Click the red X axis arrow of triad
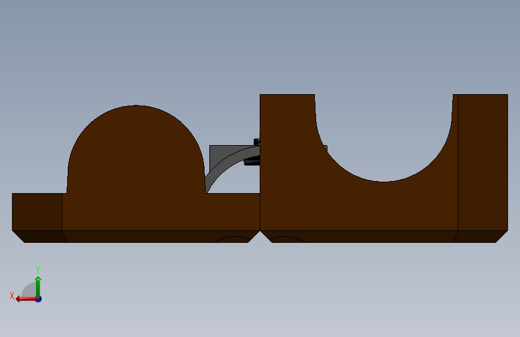 [x=26, y=299]
